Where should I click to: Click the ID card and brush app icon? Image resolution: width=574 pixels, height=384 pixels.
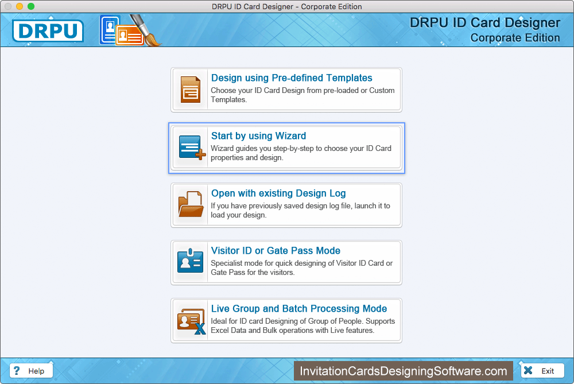tap(130, 31)
